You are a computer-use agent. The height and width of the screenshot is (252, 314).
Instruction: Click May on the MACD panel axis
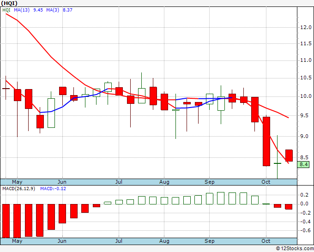[x=17, y=241]
